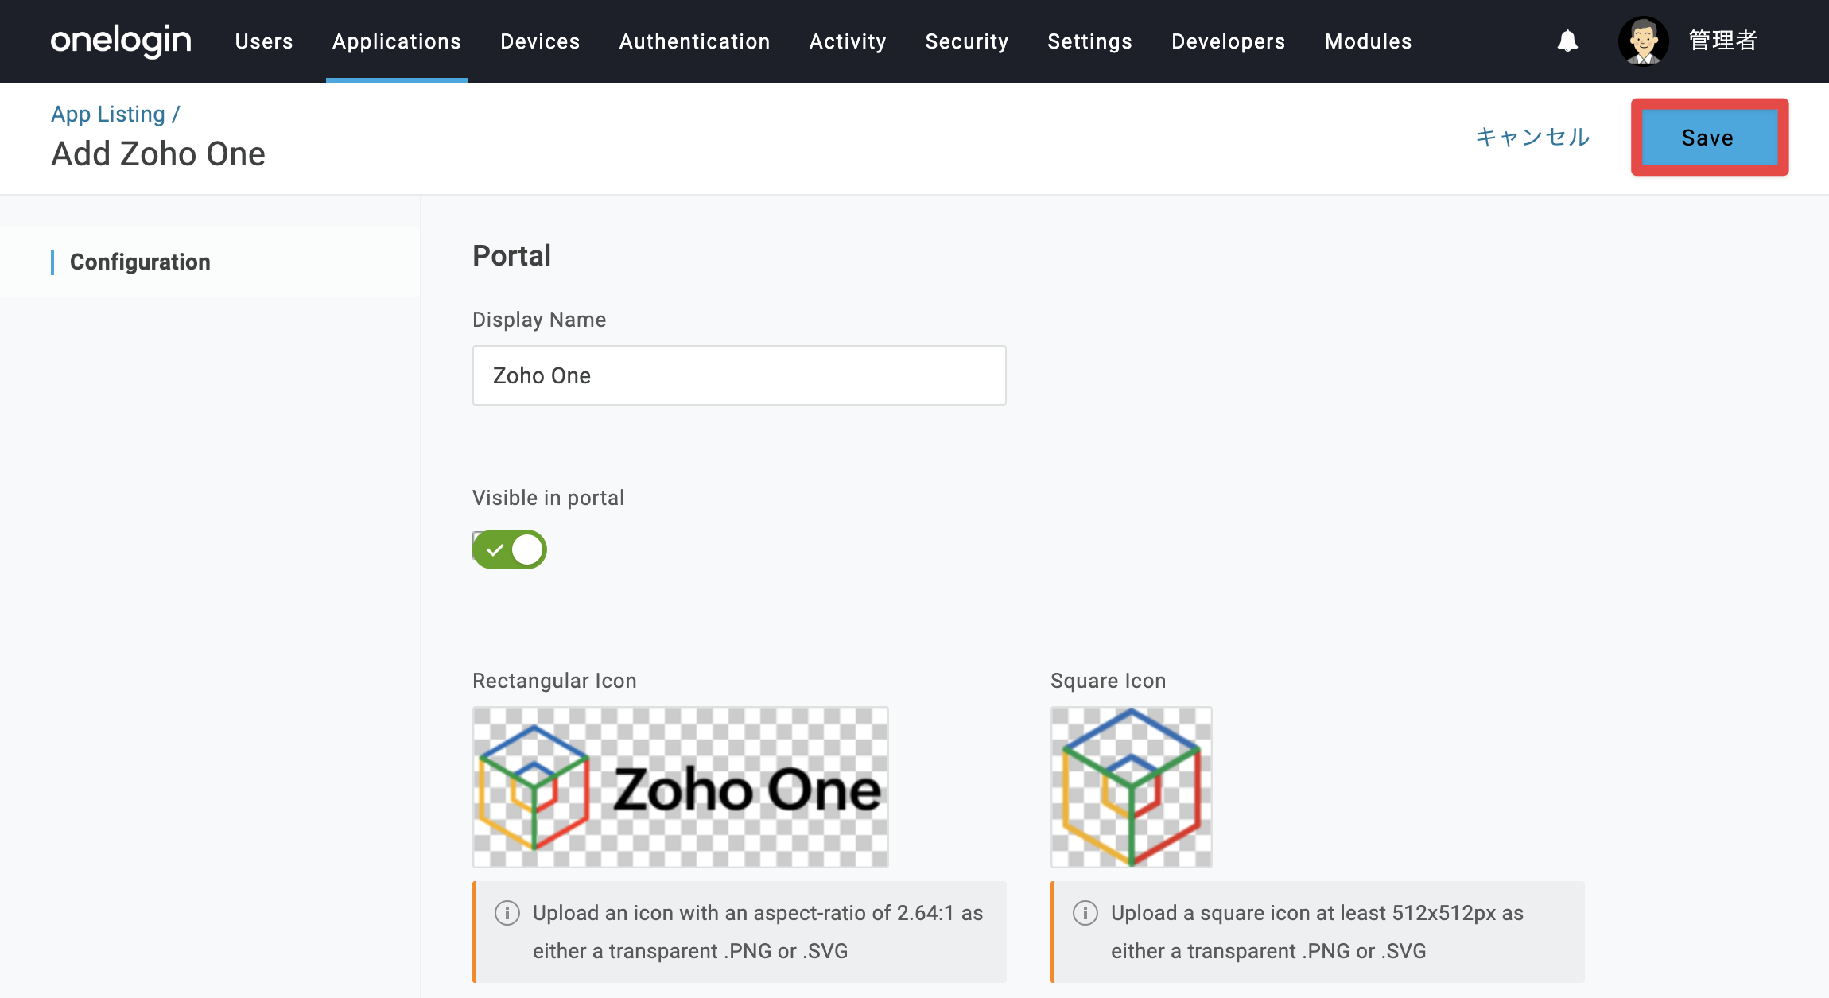Open the Settings menu
The height and width of the screenshot is (998, 1829).
pyautogui.click(x=1089, y=41)
